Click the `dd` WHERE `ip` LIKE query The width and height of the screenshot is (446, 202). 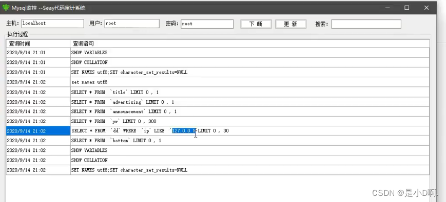(x=250, y=131)
